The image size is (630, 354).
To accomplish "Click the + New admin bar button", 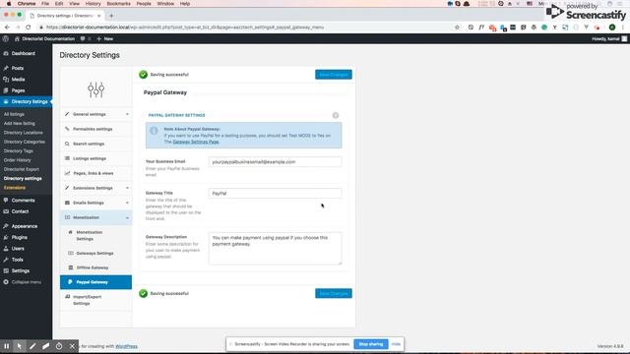I will pos(105,39).
